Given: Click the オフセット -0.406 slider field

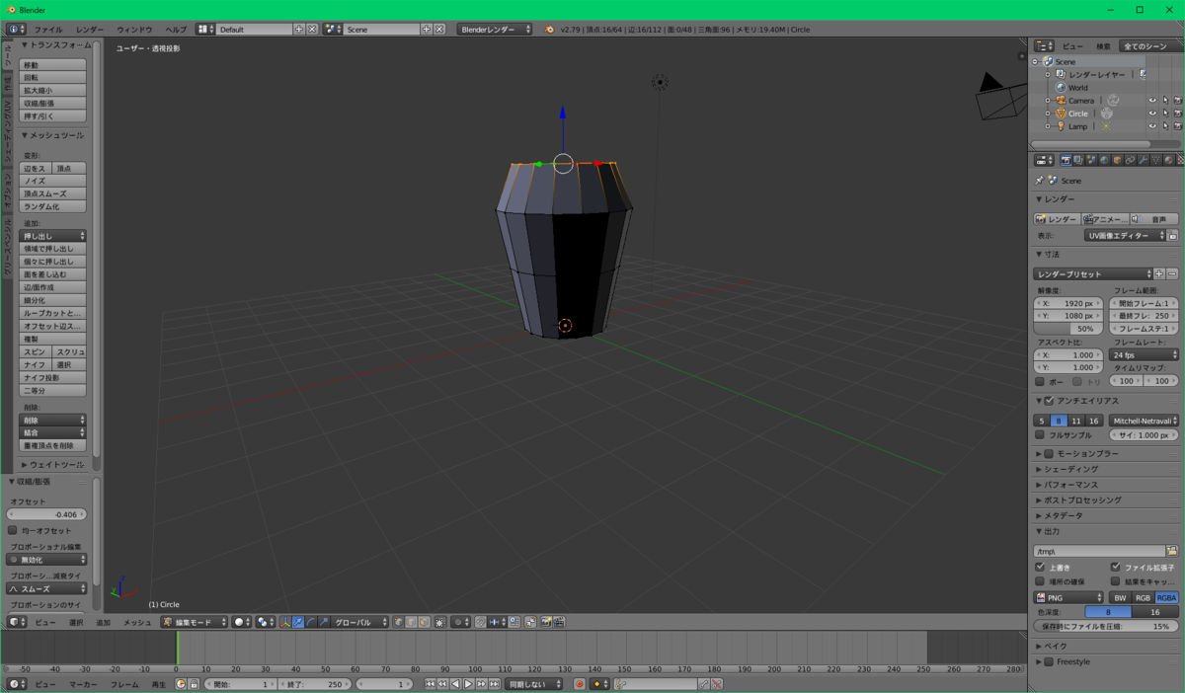Looking at the screenshot, I should 47,514.
